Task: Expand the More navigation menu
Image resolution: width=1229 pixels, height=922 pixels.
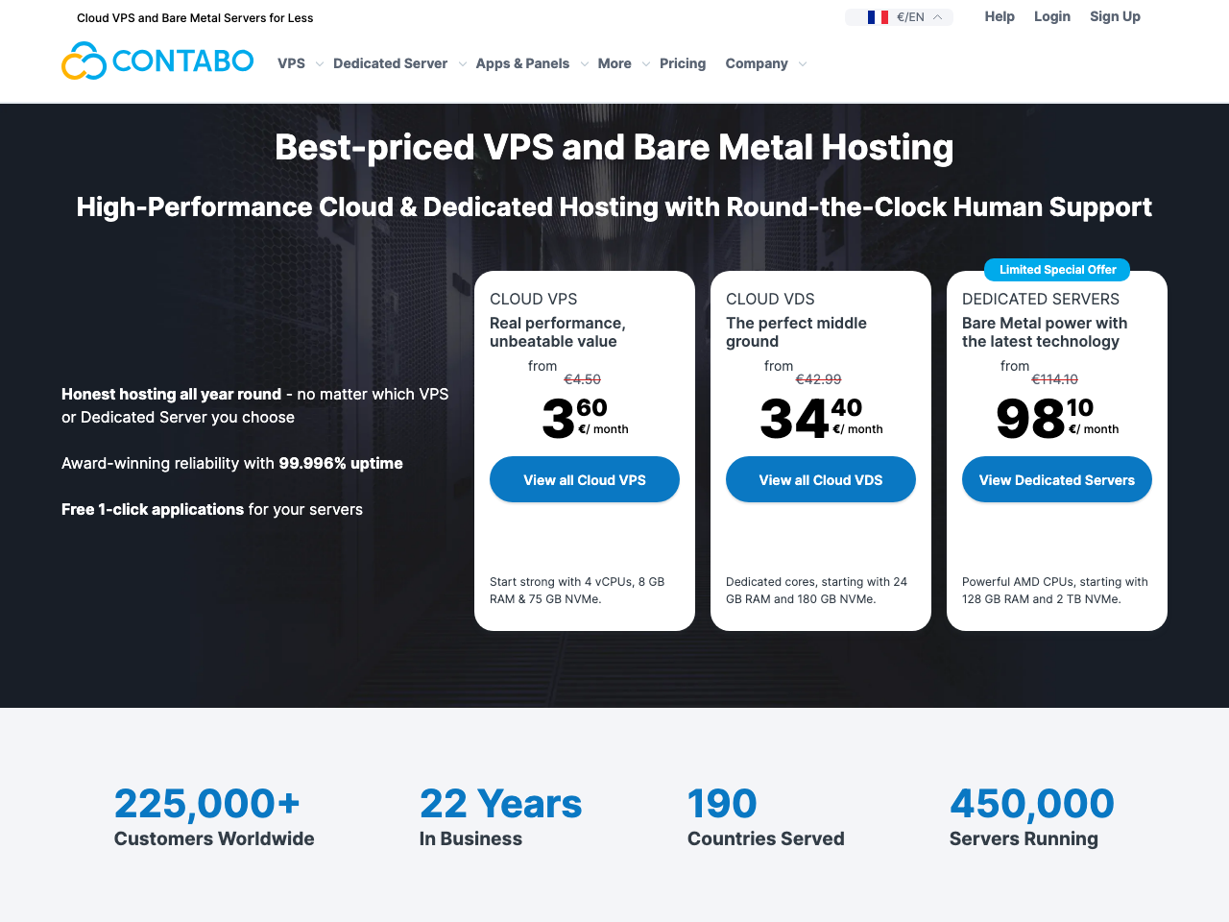Action: pyautogui.click(x=644, y=64)
